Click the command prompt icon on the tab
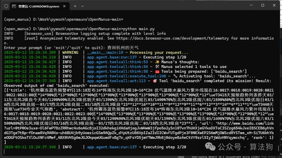Viewport: 282px width, 158px height. coord(14,7)
